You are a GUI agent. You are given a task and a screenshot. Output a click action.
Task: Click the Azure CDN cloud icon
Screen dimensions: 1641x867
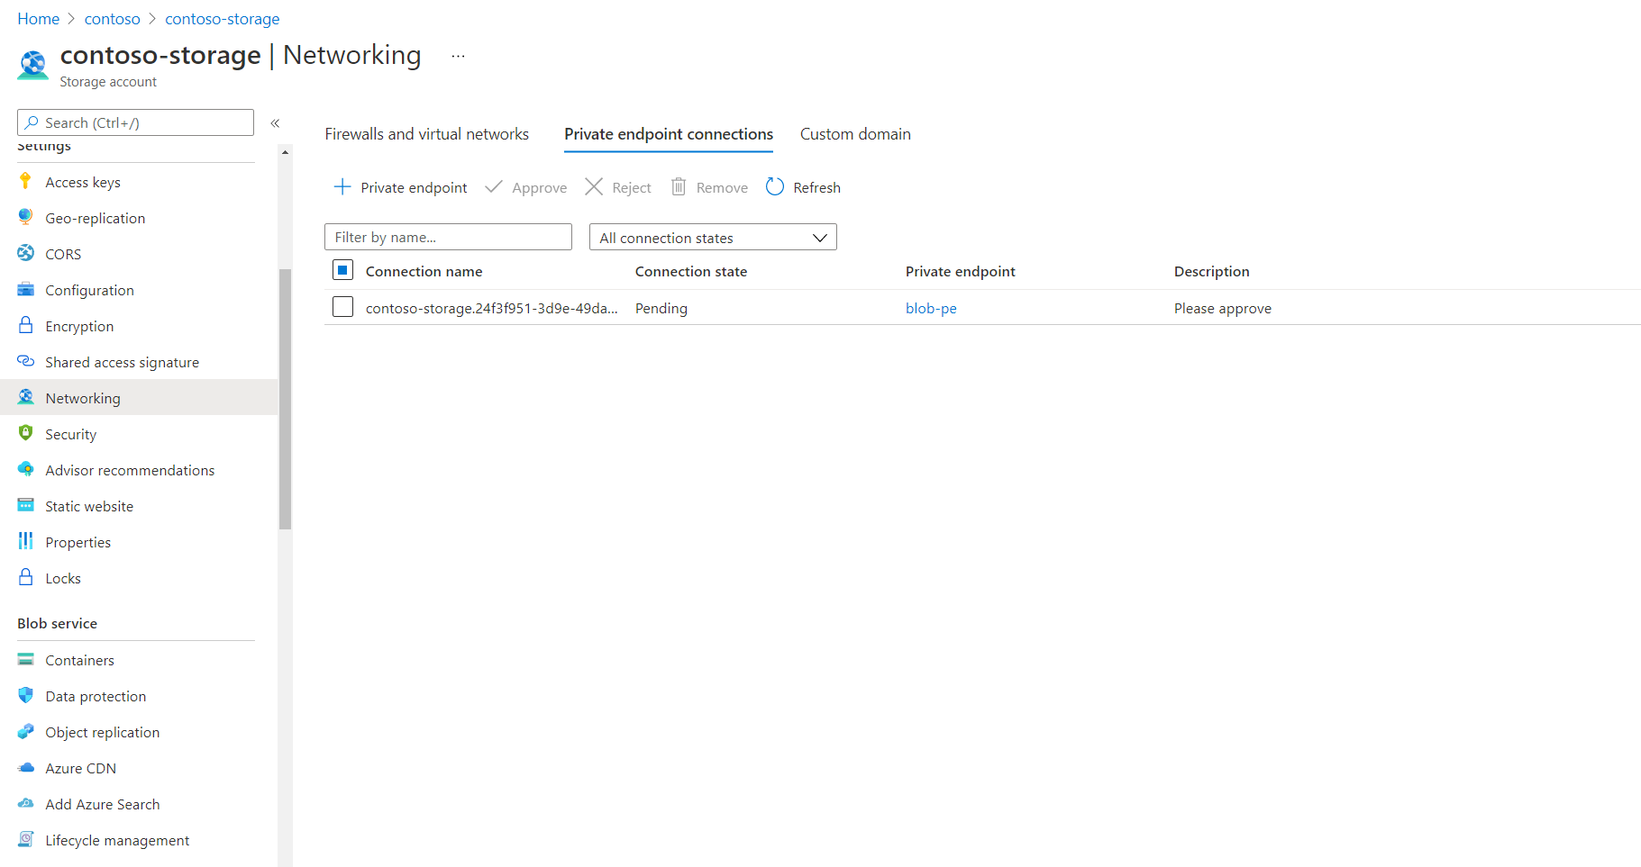pyautogui.click(x=25, y=768)
